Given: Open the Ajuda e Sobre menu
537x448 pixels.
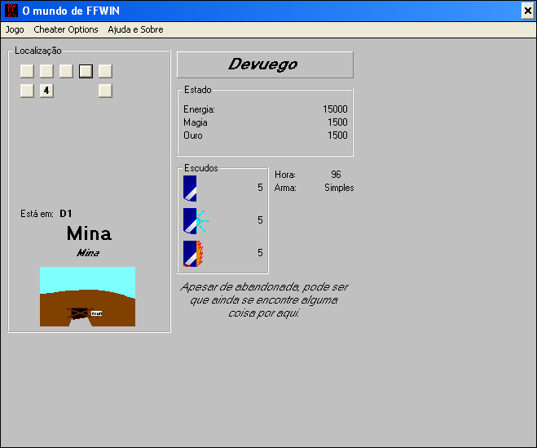Looking at the screenshot, I should tap(135, 30).
